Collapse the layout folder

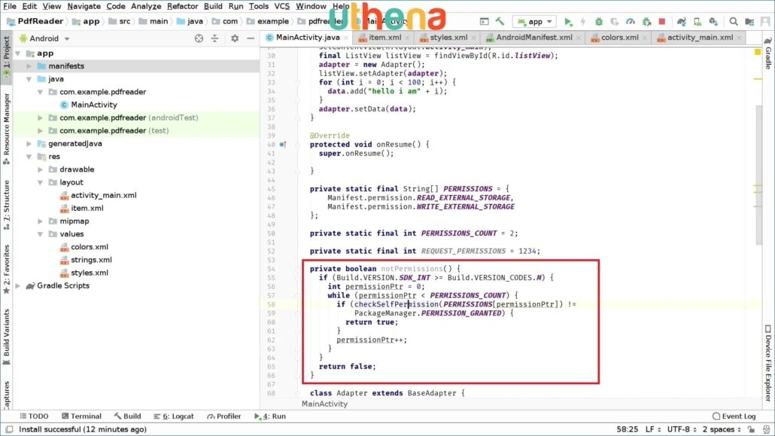[x=40, y=182]
